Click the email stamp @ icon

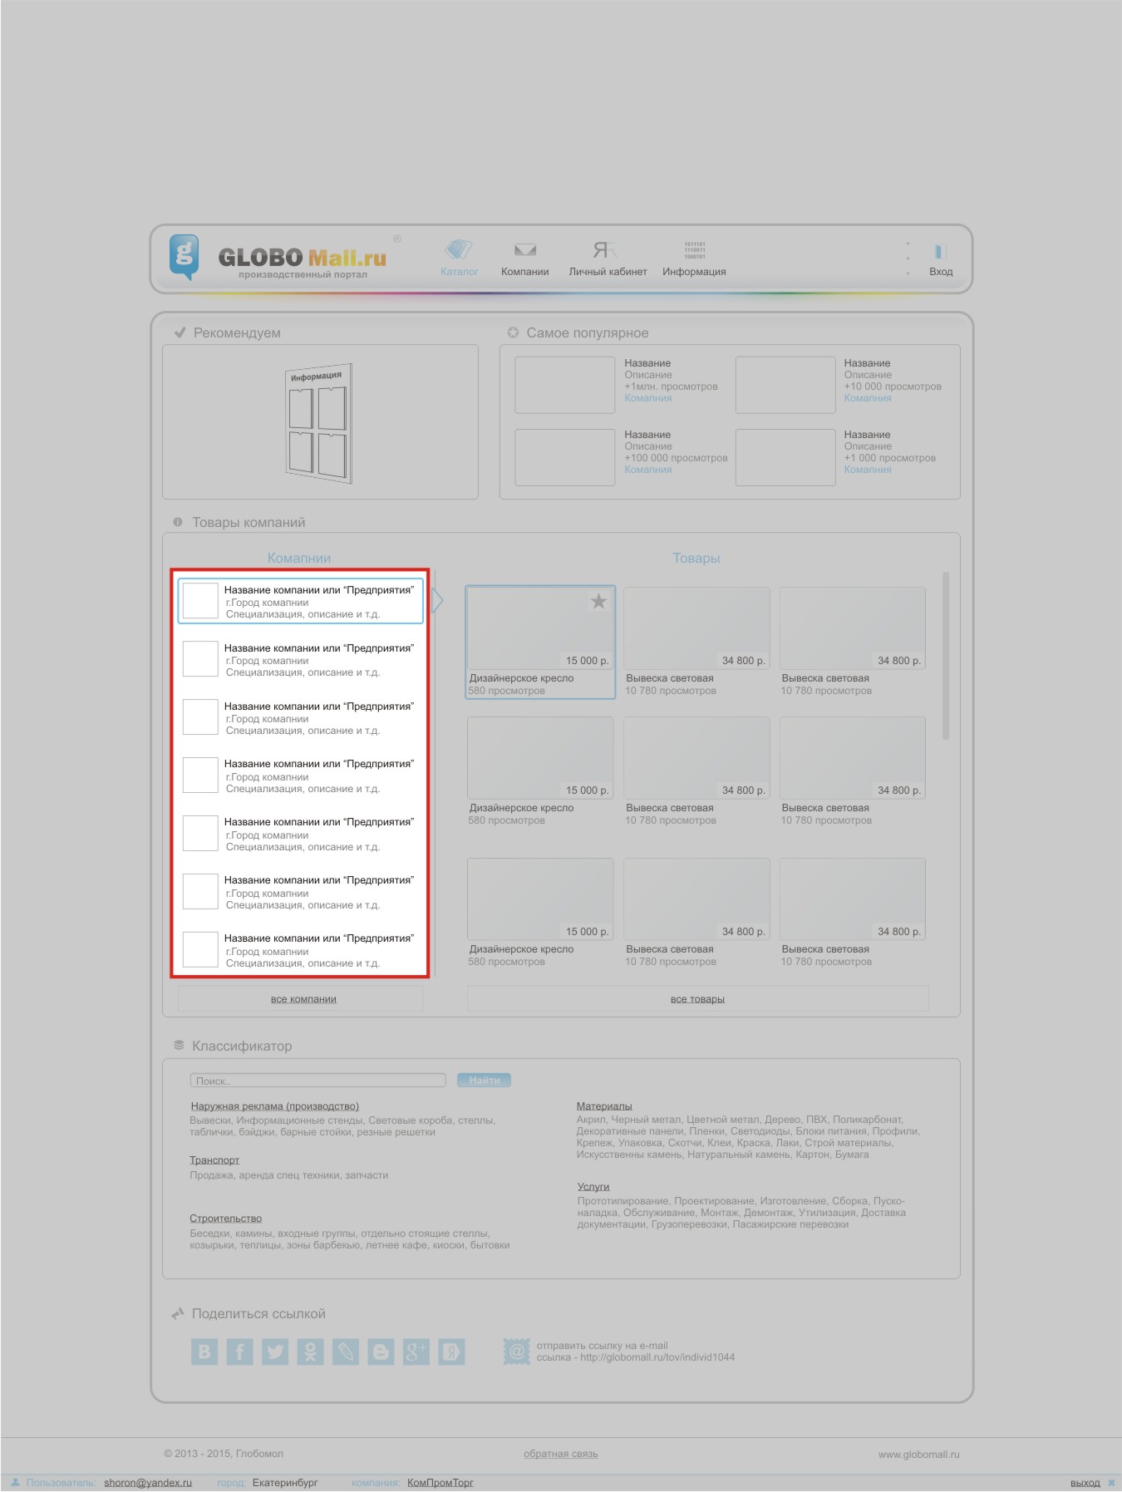[516, 1351]
